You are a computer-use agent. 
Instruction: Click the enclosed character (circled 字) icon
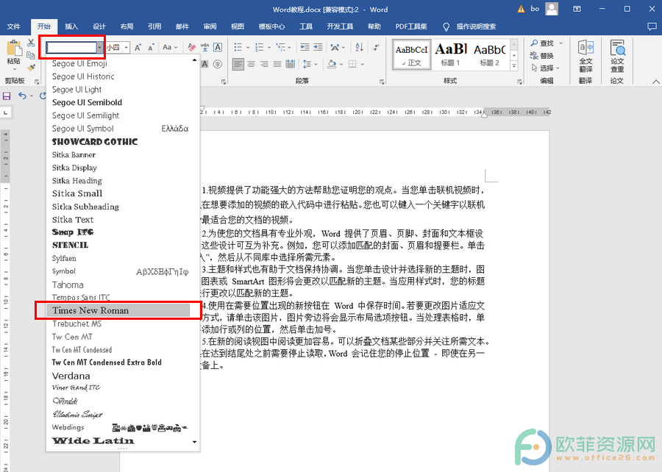(x=218, y=64)
